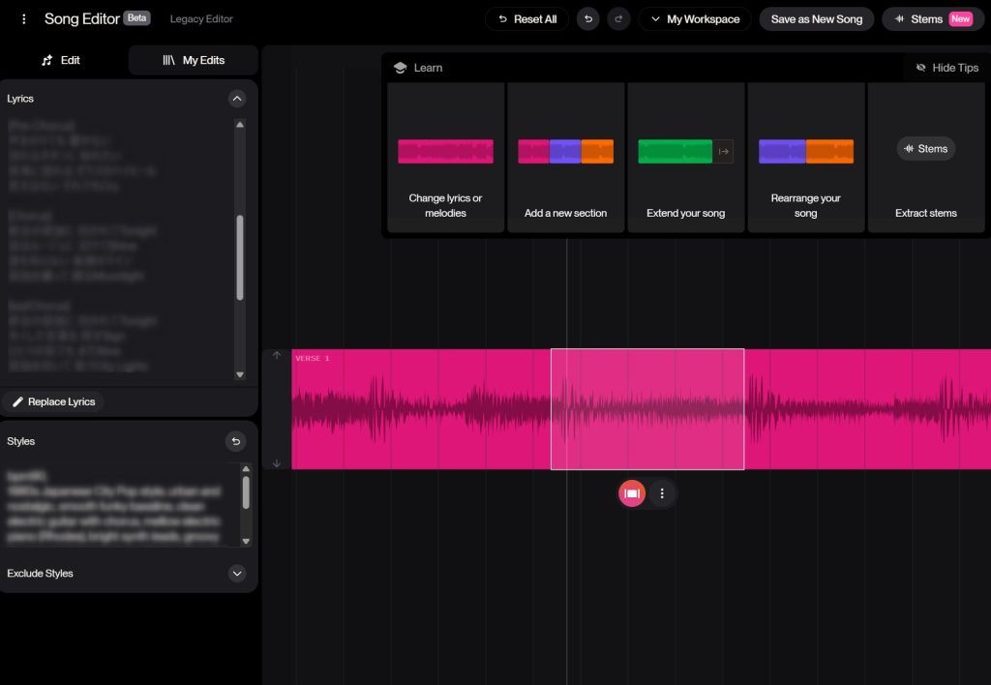Click the Reset All button
The width and height of the screenshot is (991, 685).
click(x=526, y=19)
